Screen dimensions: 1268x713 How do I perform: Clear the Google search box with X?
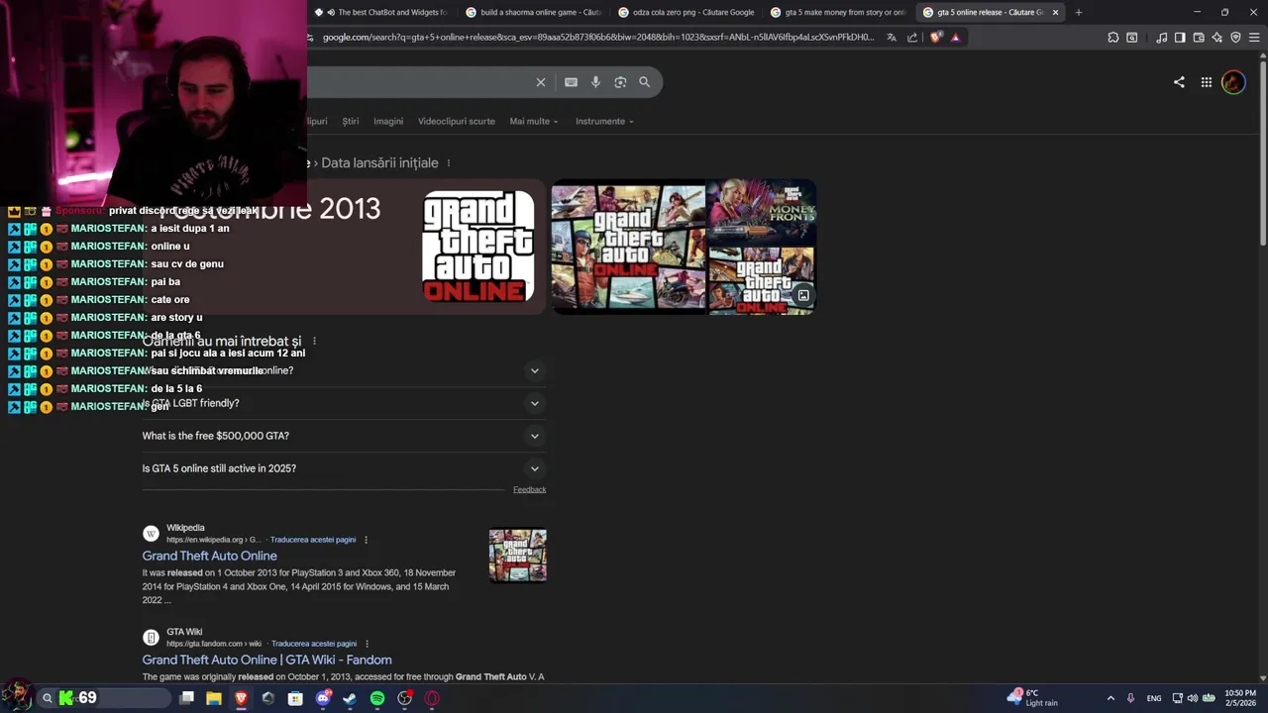click(x=541, y=82)
